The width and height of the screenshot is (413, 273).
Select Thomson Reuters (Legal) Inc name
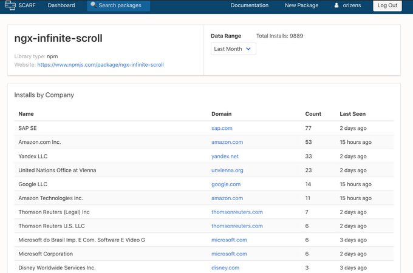click(x=54, y=212)
